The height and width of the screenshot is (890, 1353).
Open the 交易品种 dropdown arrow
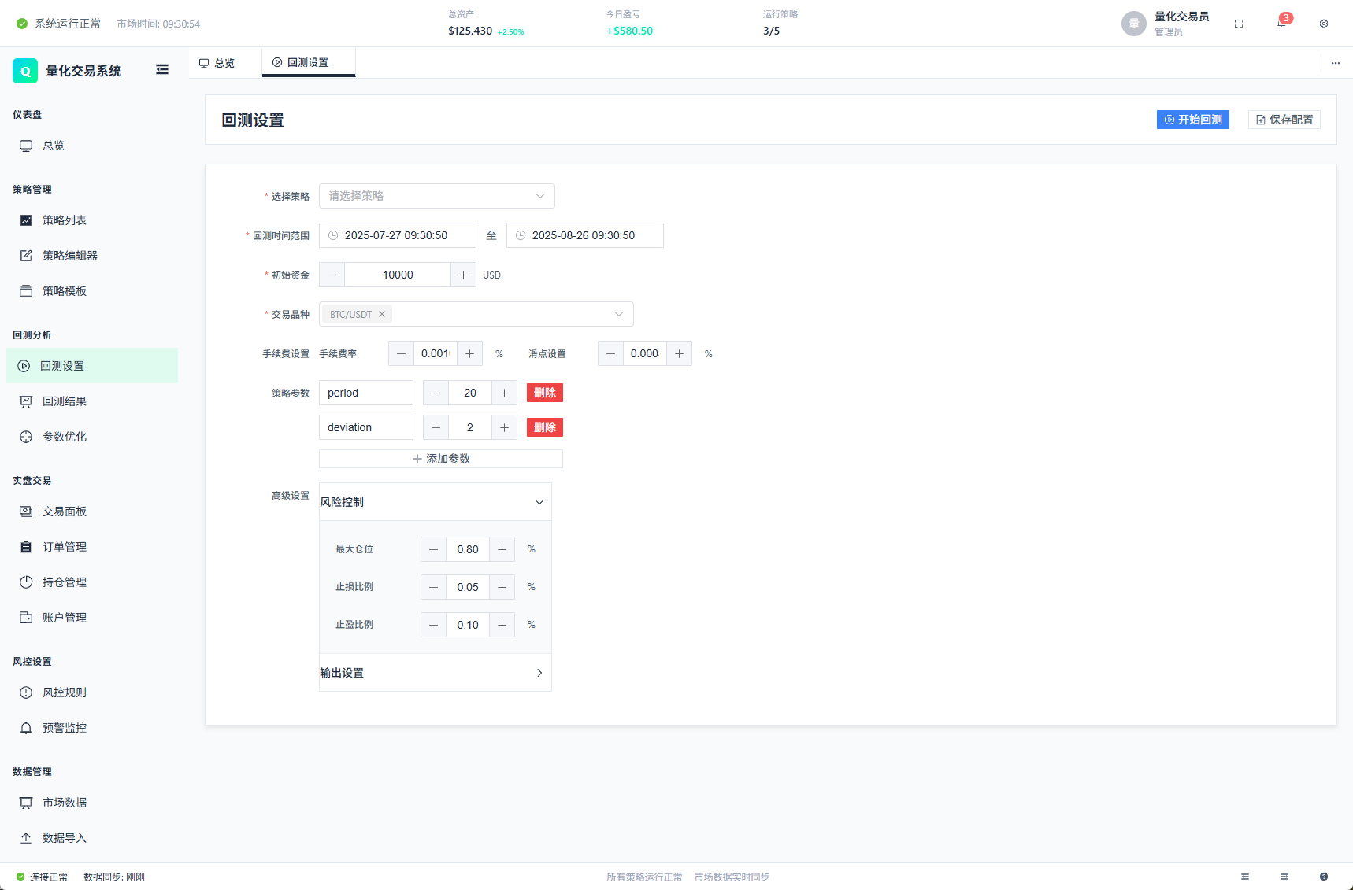click(x=619, y=314)
